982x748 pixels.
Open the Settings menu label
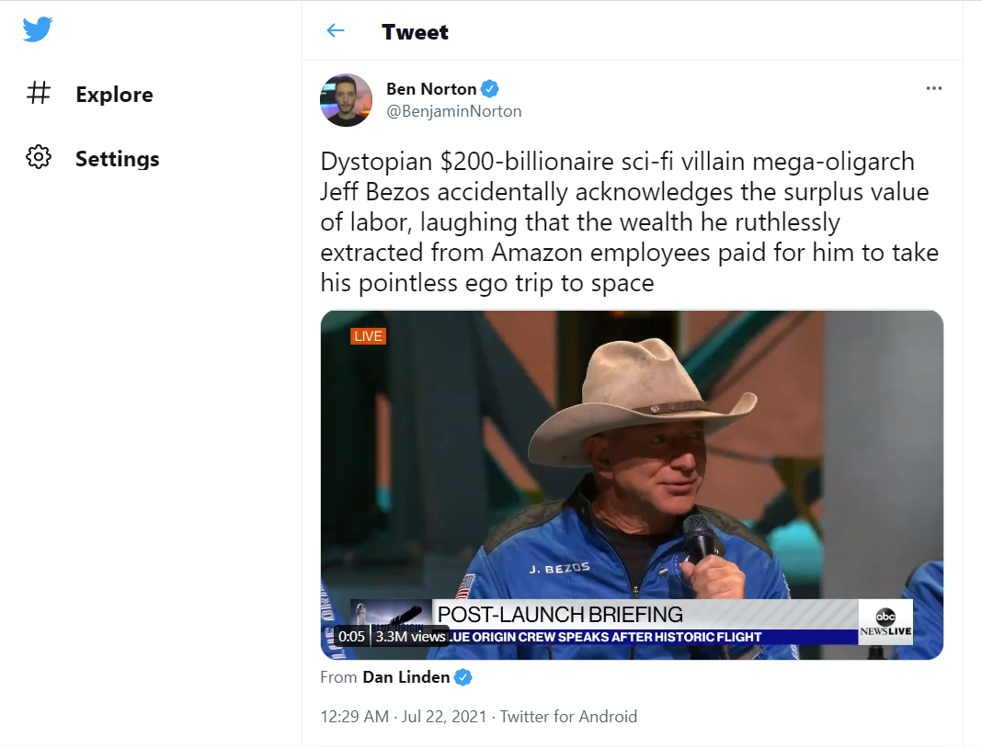117,159
